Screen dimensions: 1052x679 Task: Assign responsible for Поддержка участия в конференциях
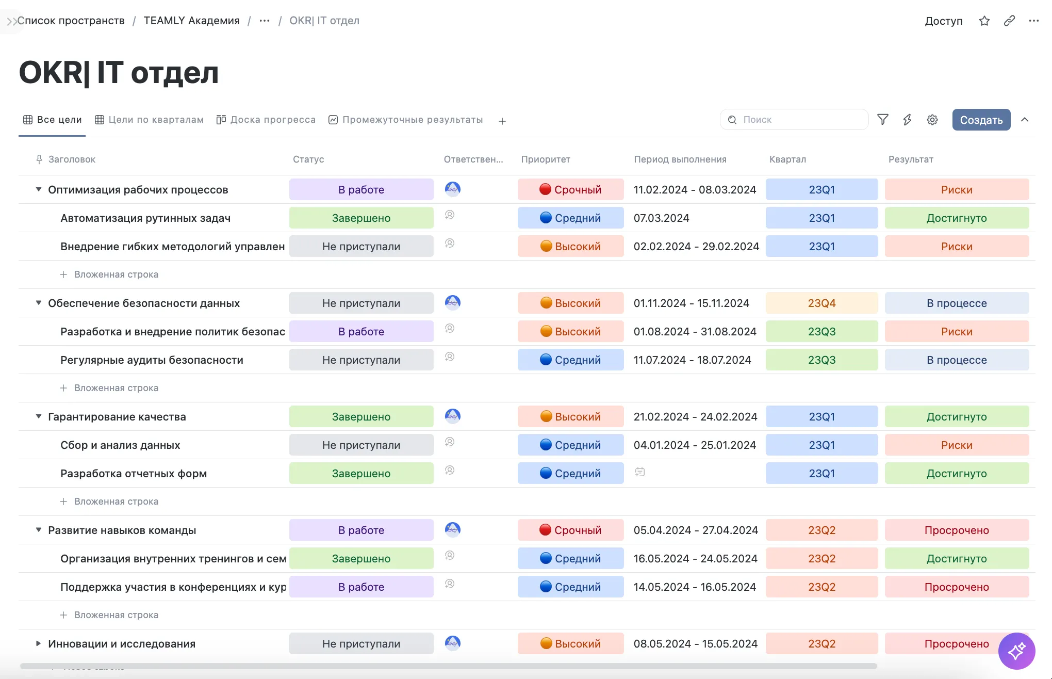point(450,584)
